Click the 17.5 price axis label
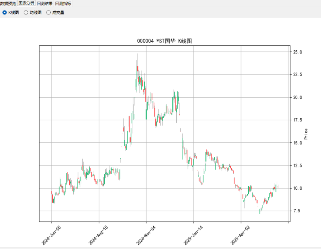The image size is (321, 249). (298, 120)
